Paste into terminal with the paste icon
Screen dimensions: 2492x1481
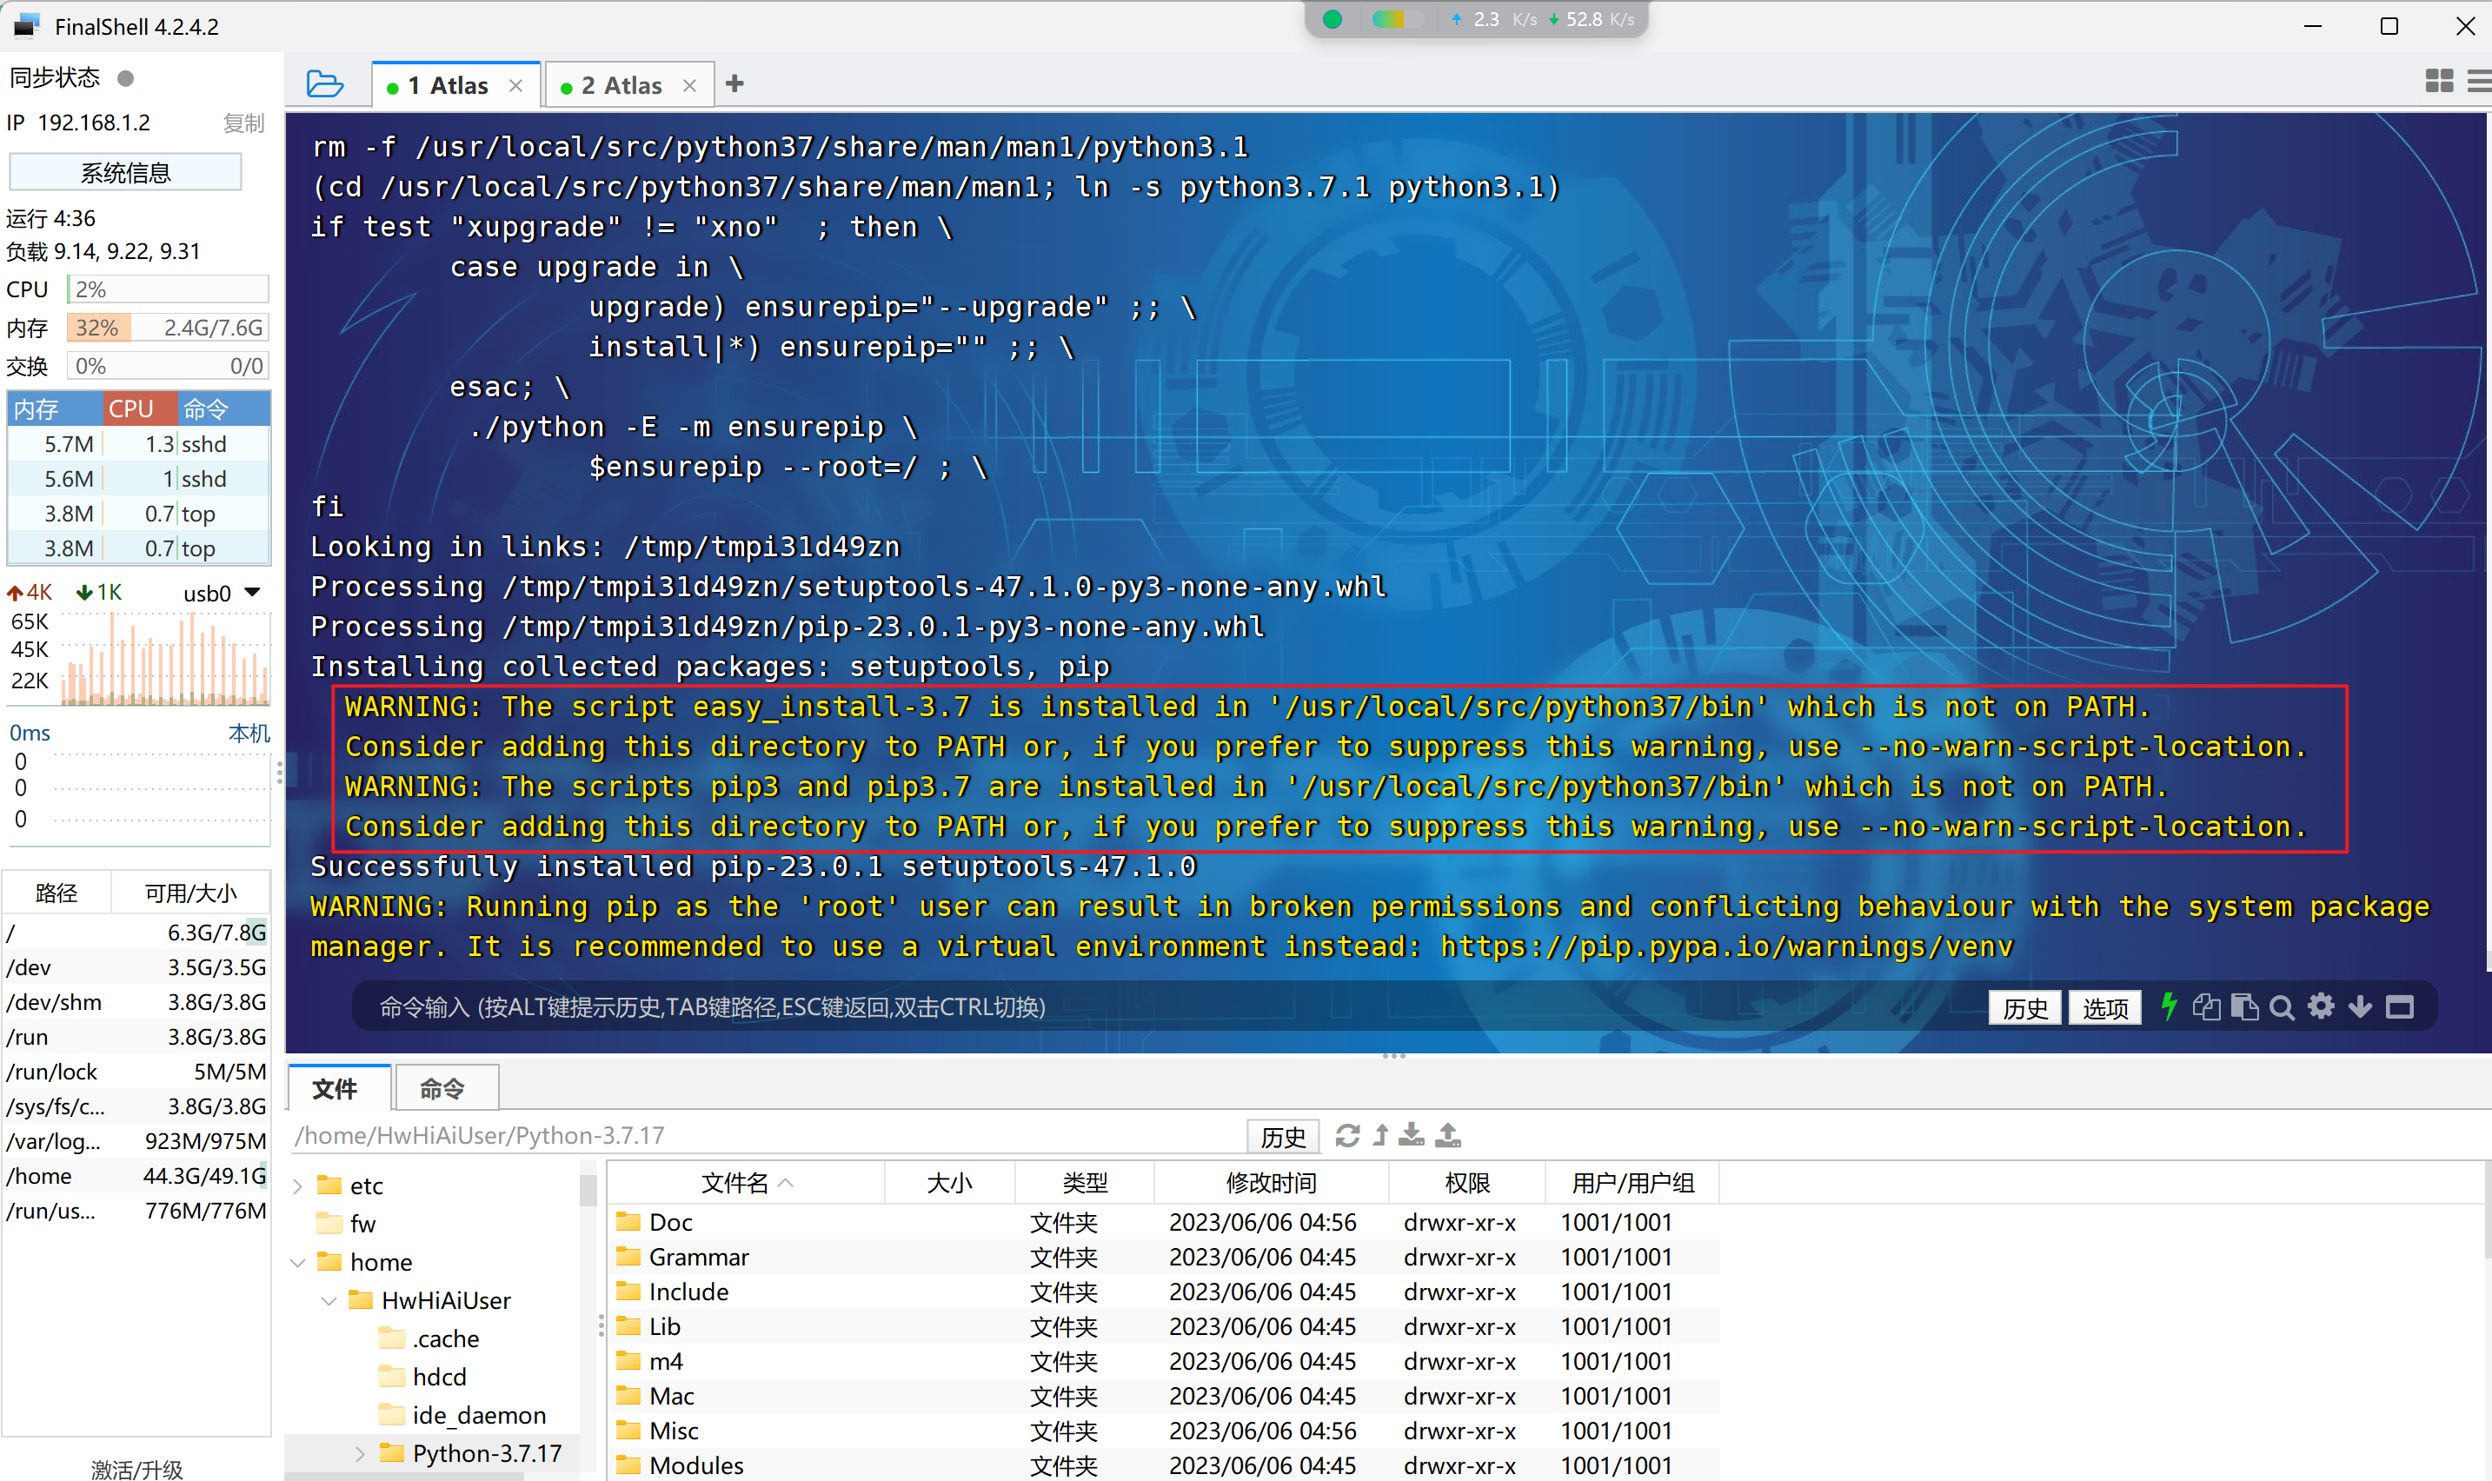tap(2243, 1007)
